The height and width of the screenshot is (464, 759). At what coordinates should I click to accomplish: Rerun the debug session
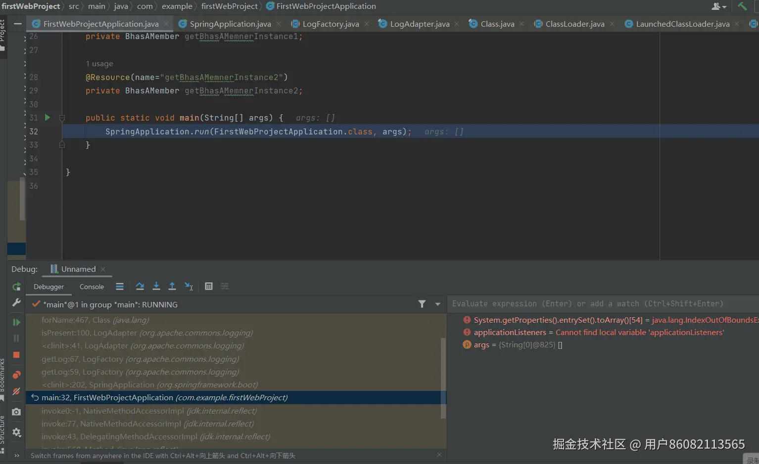[x=16, y=287]
